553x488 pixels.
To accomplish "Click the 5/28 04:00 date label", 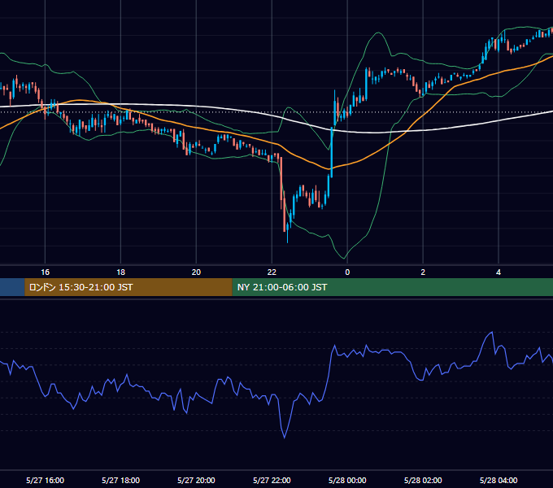I will coord(499,480).
